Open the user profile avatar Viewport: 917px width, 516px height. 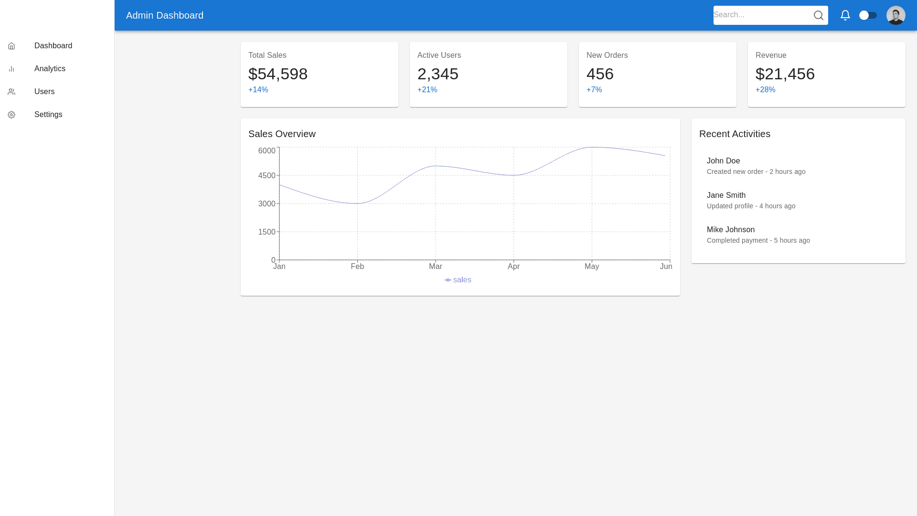pyautogui.click(x=896, y=15)
